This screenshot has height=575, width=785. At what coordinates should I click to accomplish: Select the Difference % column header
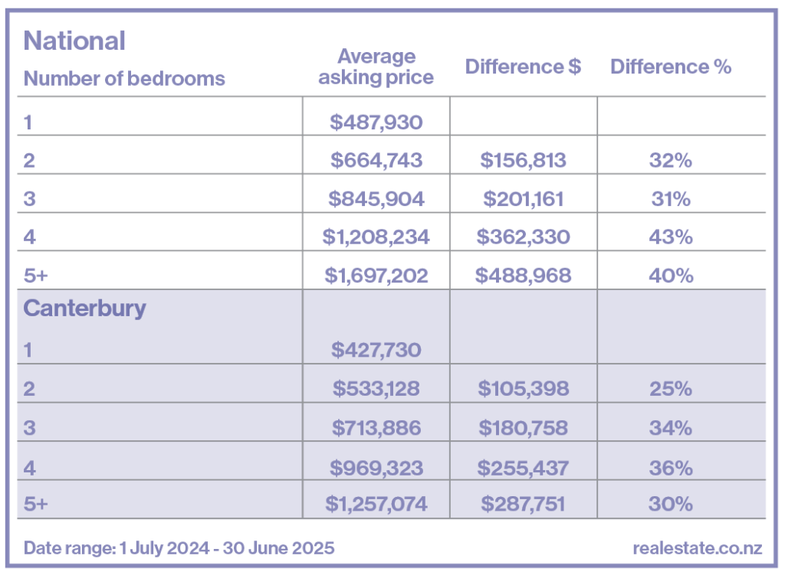[x=671, y=67]
